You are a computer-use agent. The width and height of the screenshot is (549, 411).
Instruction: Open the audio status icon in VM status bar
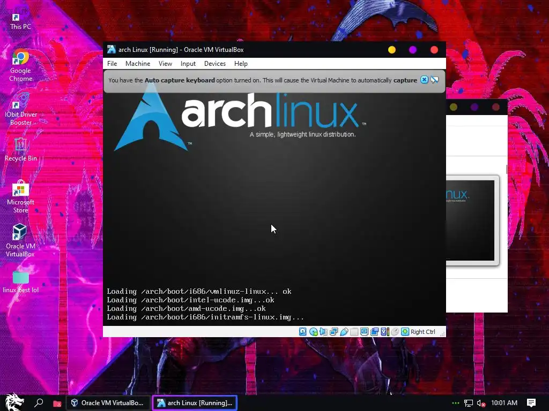pos(323,332)
